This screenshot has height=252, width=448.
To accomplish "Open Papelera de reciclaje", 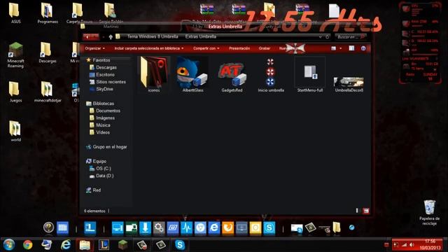I will [x=429, y=213].
